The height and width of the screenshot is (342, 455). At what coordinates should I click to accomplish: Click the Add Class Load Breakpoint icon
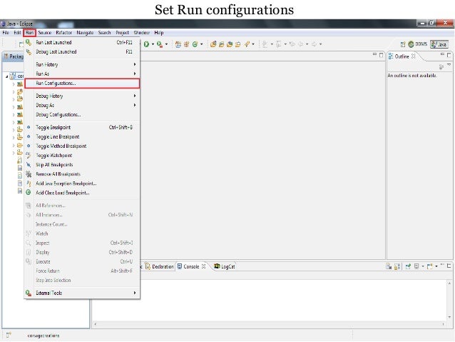pyautogui.click(x=29, y=192)
